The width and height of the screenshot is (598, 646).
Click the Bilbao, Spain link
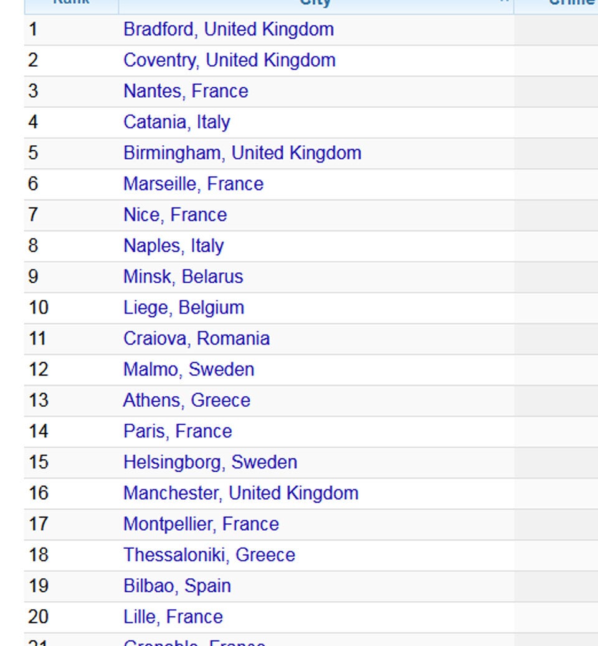tap(177, 586)
